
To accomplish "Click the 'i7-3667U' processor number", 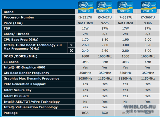I will point(148,17).
